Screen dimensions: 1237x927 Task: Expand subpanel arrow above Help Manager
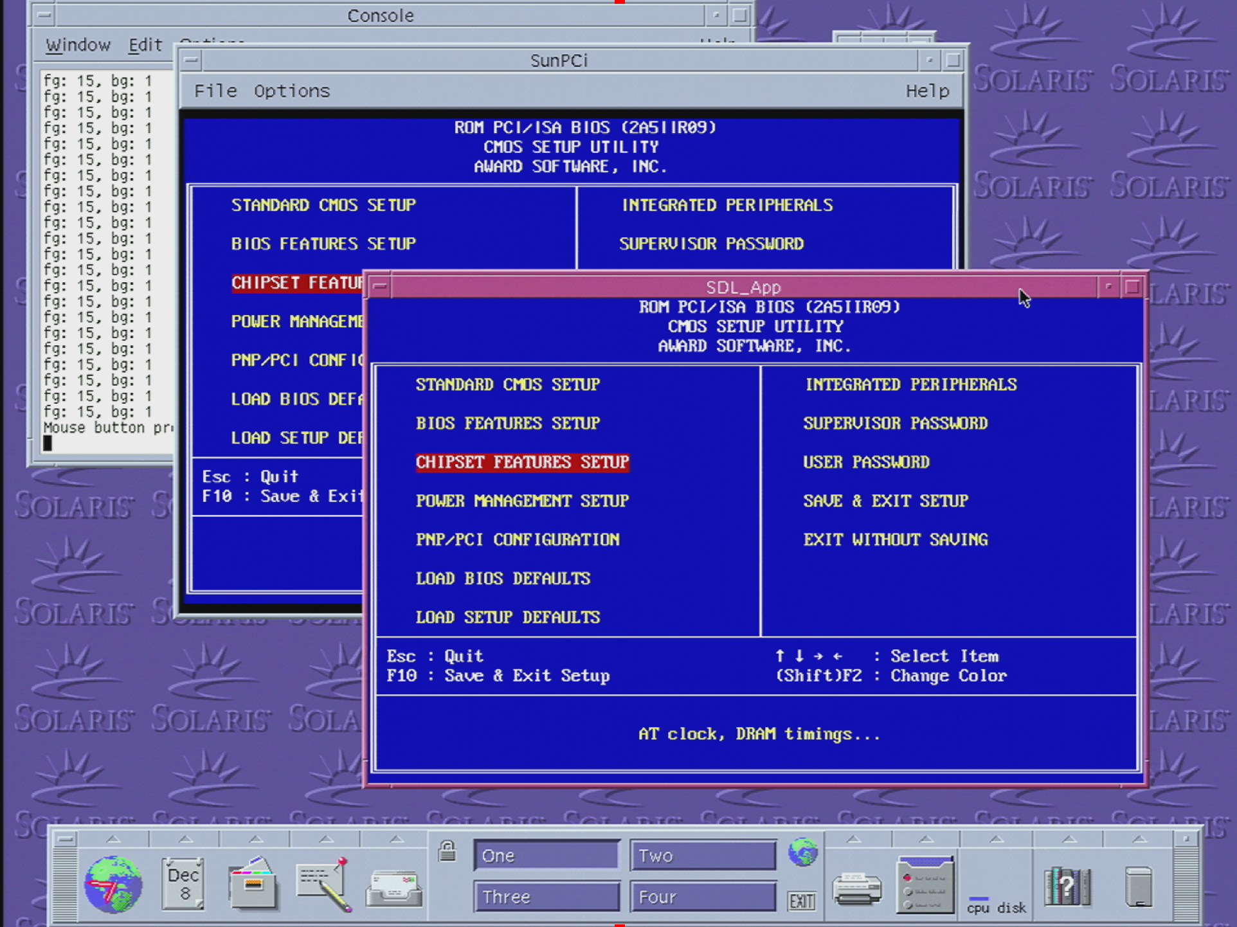click(1069, 839)
